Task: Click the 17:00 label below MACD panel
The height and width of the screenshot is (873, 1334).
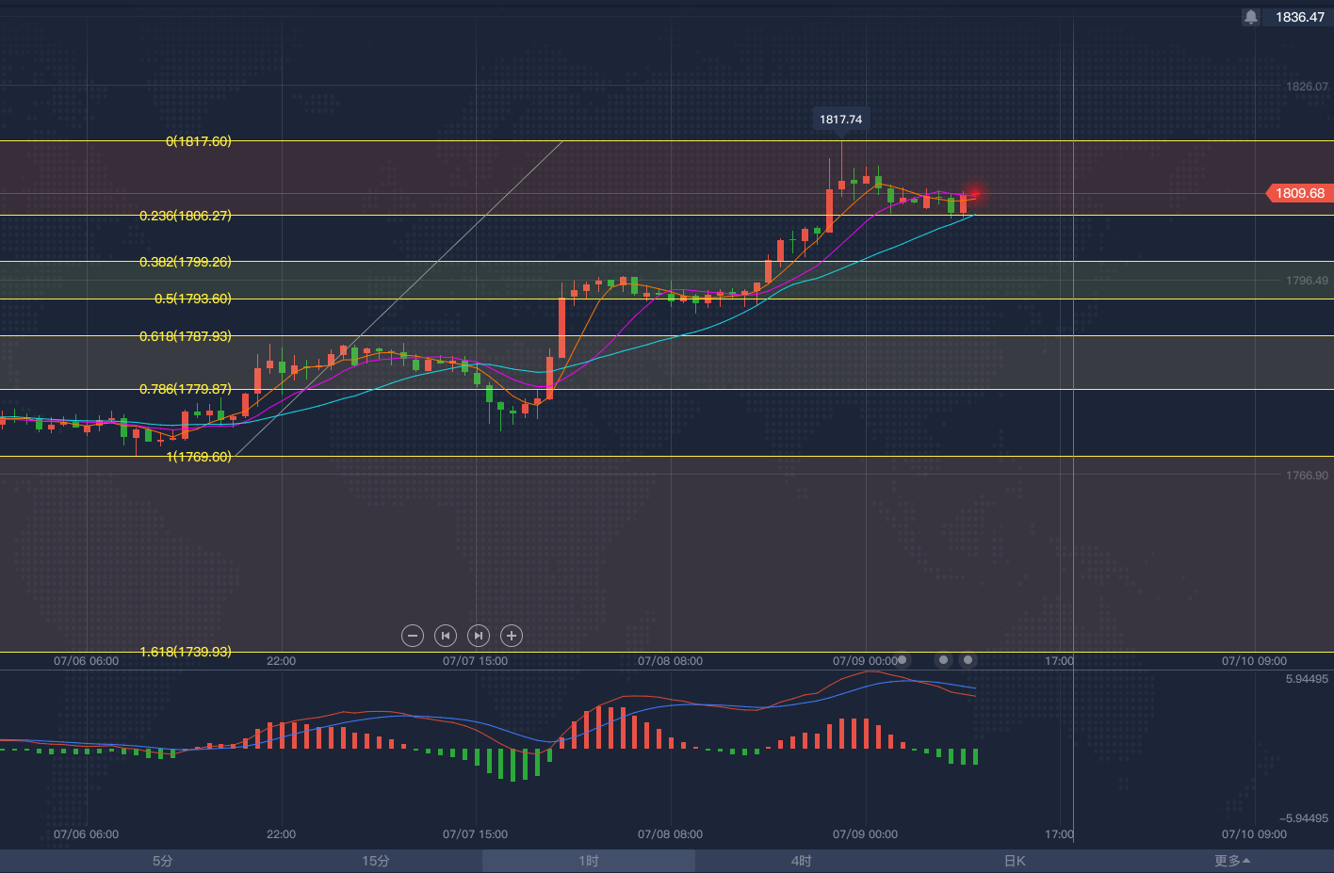Action: coord(1060,834)
